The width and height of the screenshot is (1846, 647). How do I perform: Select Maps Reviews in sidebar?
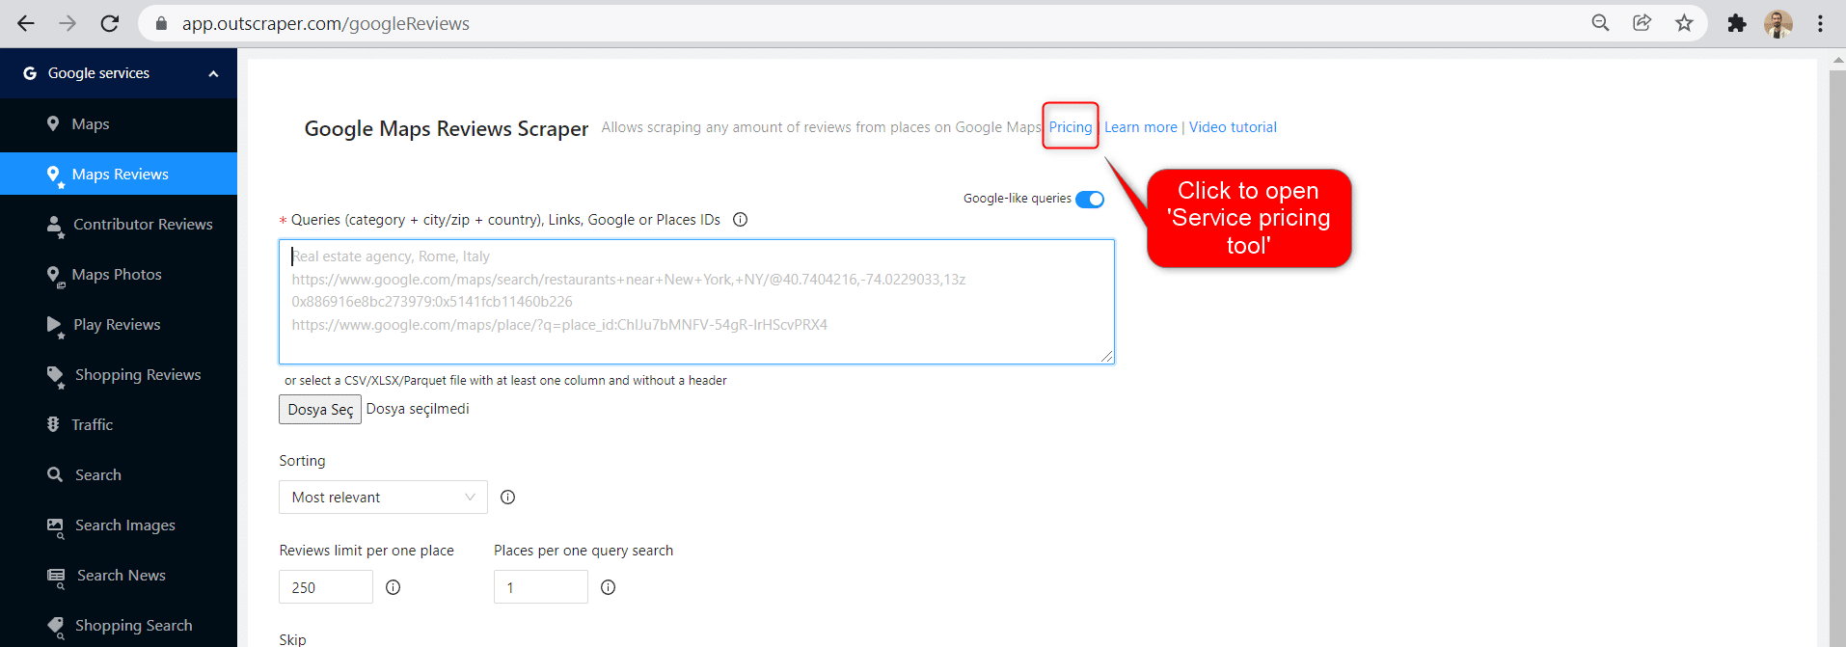tap(119, 174)
